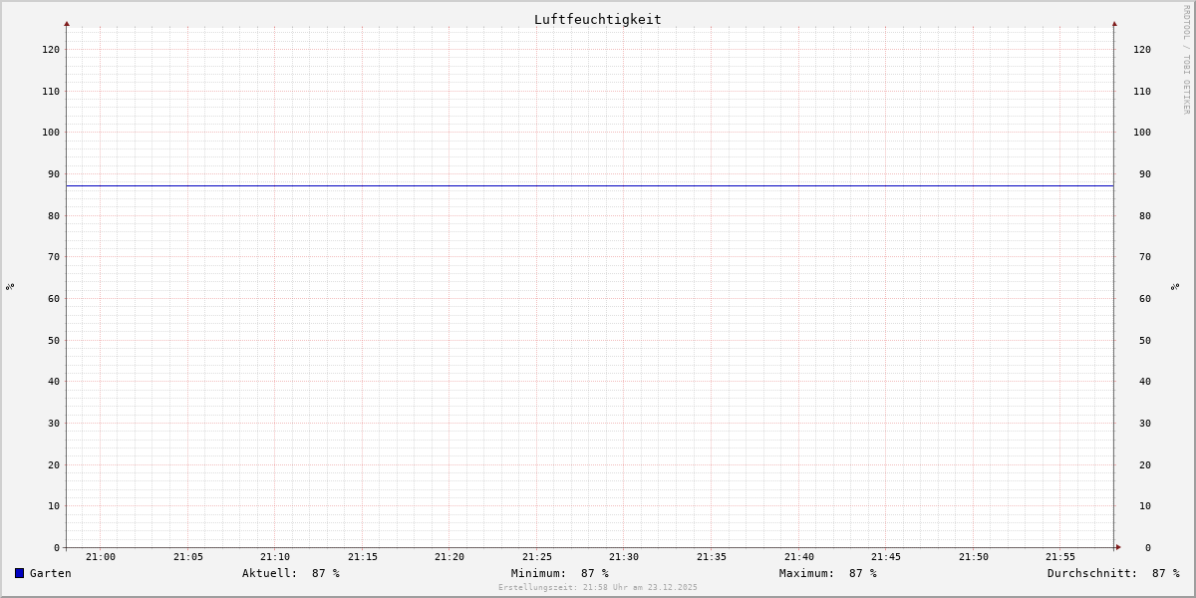The height and width of the screenshot is (598, 1196).
Task: Click the red arrow at x-axis end
Action: [1118, 547]
